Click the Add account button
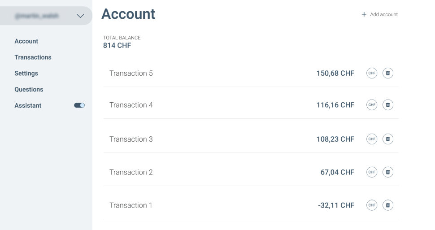 click(x=380, y=14)
